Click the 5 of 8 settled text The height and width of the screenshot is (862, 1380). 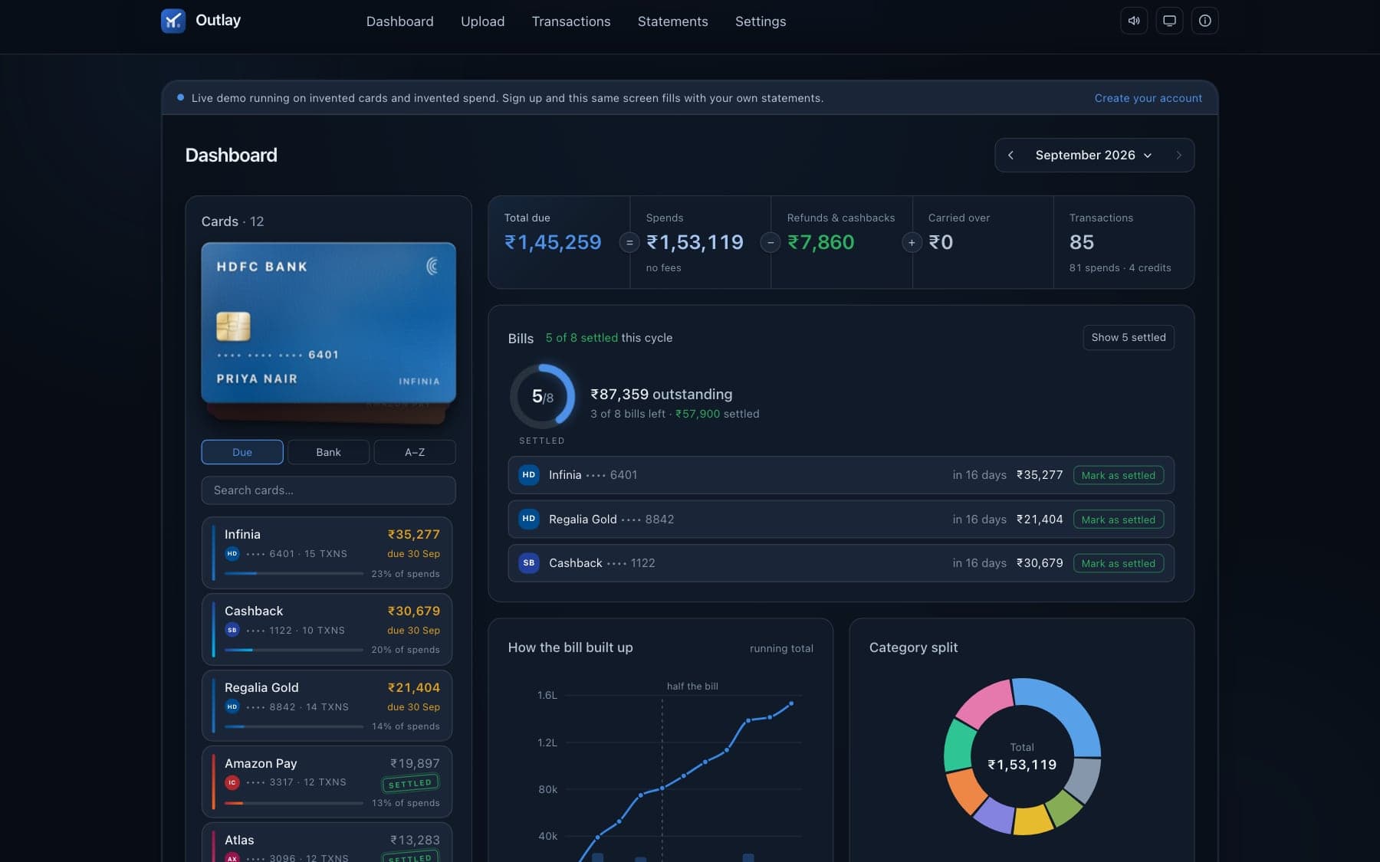(581, 338)
